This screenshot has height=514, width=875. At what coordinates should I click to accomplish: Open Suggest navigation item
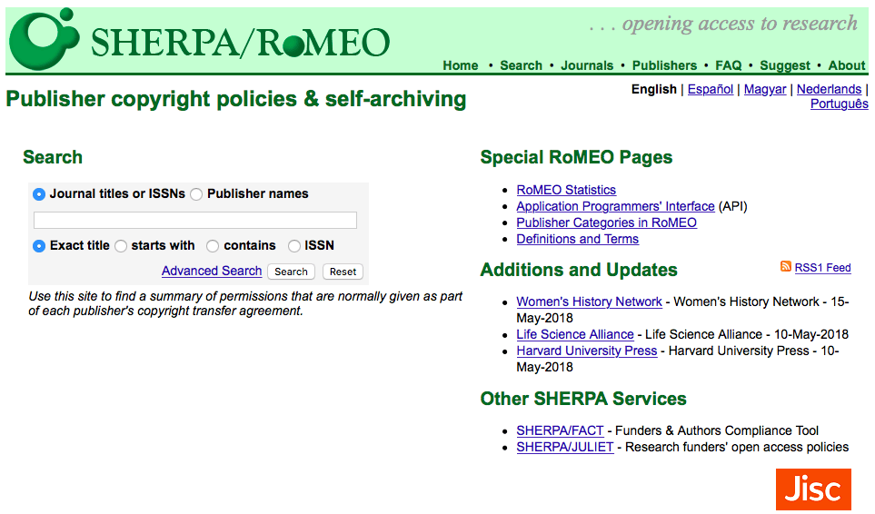(785, 65)
